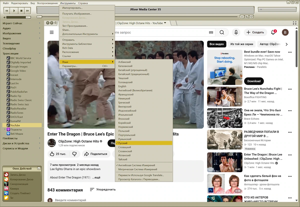Click the play button in transport controls
300x207 pixels.
pyautogui.click(x=14, y=11)
